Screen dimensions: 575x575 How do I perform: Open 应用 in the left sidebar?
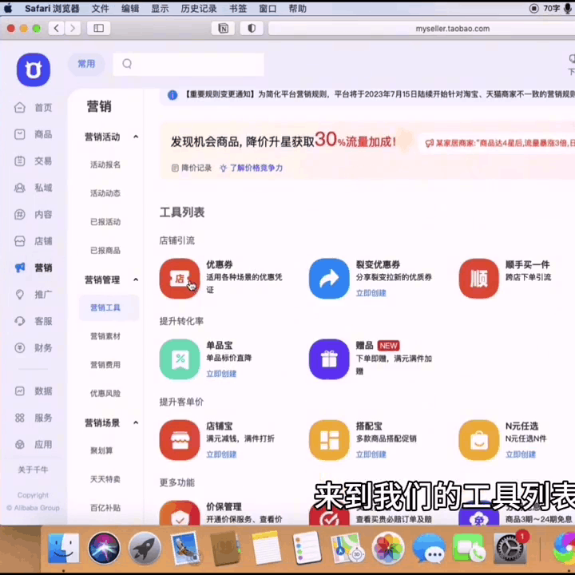(x=34, y=445)
